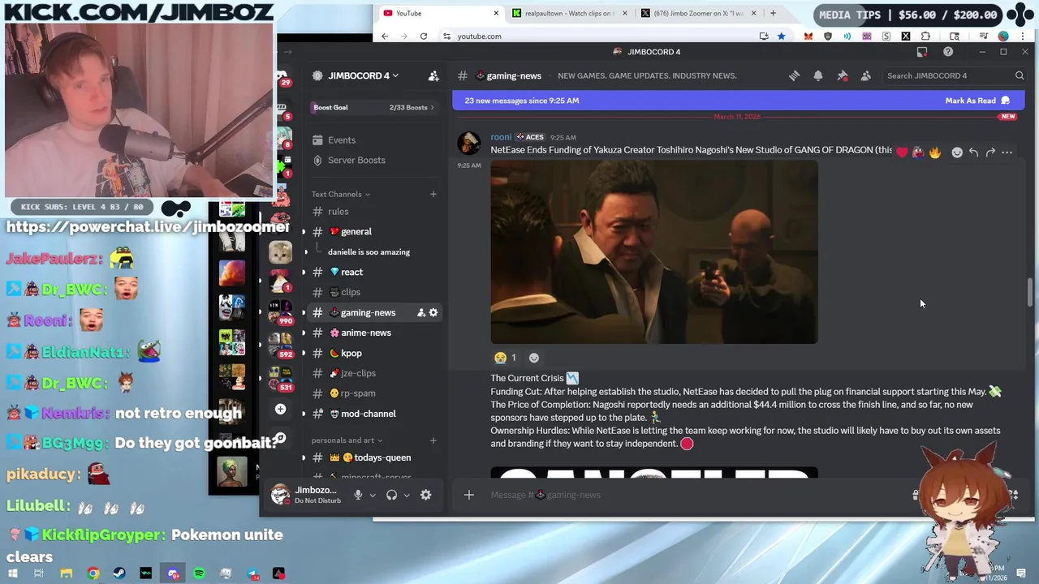Click Add a Server plus button
This screenshot has height=584, width=1039.
click(280, 409)
